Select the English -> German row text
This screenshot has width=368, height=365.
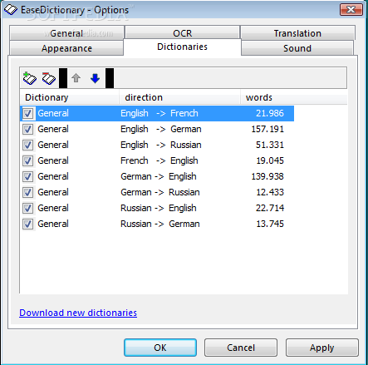(161, 129)
